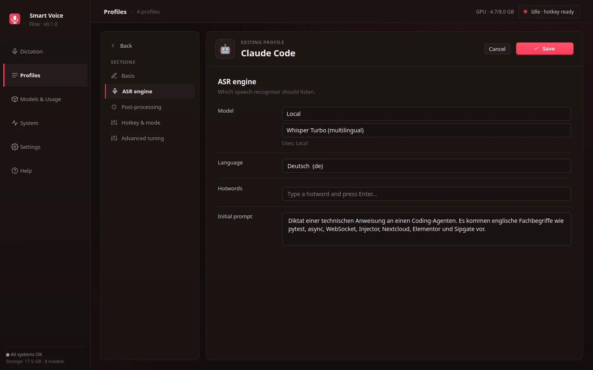Open the Whisper Turbo model dropdown
Image resolution: width=593 pixels, height=370 pixels.
[x=426, y=130]
